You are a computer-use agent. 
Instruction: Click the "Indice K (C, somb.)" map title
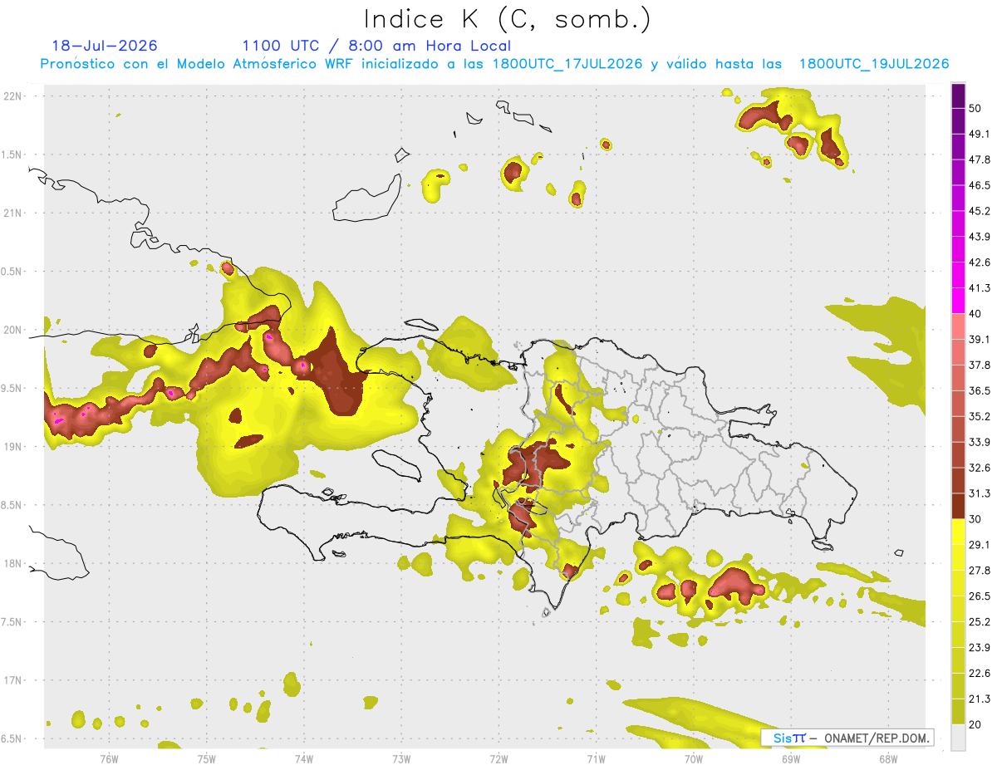508,20
